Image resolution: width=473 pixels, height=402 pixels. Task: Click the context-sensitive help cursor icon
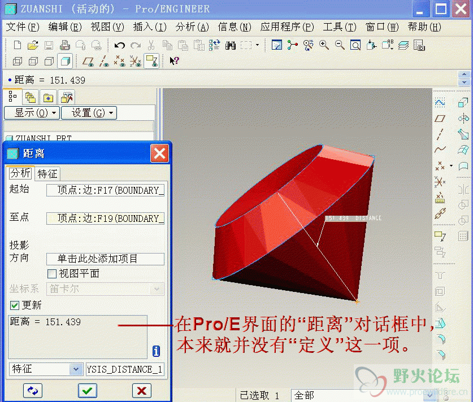pyautogui.click(x=174, y=61)
